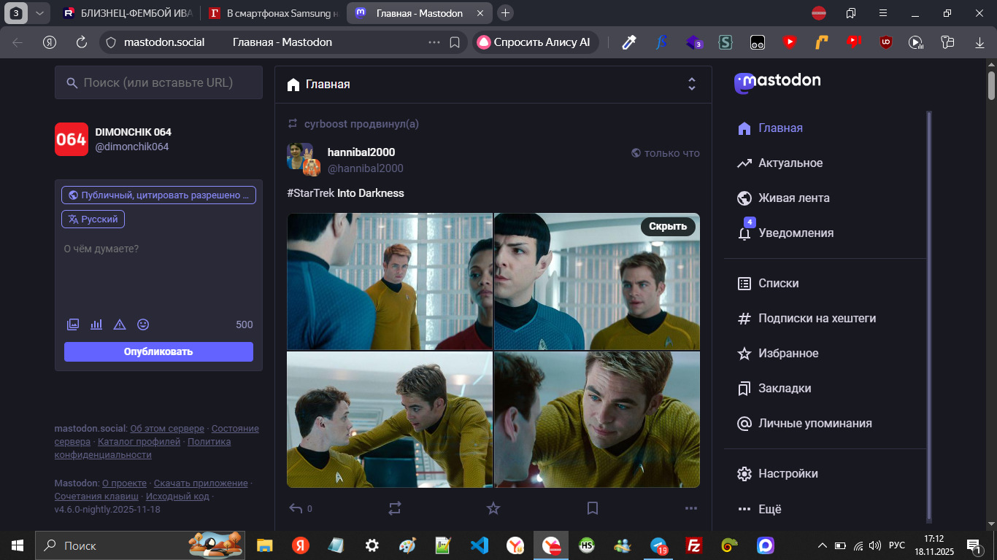Viewport: 997px width, 560px height.
Task: Open Уведомления in the sidebar
Action: tap(795, 233)
